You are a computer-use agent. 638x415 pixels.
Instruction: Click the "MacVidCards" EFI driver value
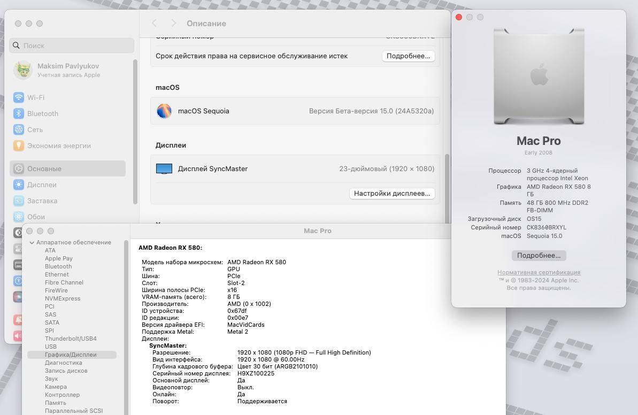click(x=246, y=325)
